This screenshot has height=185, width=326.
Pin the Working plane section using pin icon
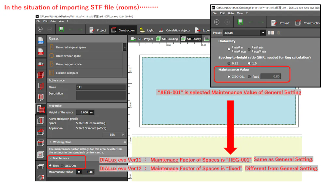[124, 142]
